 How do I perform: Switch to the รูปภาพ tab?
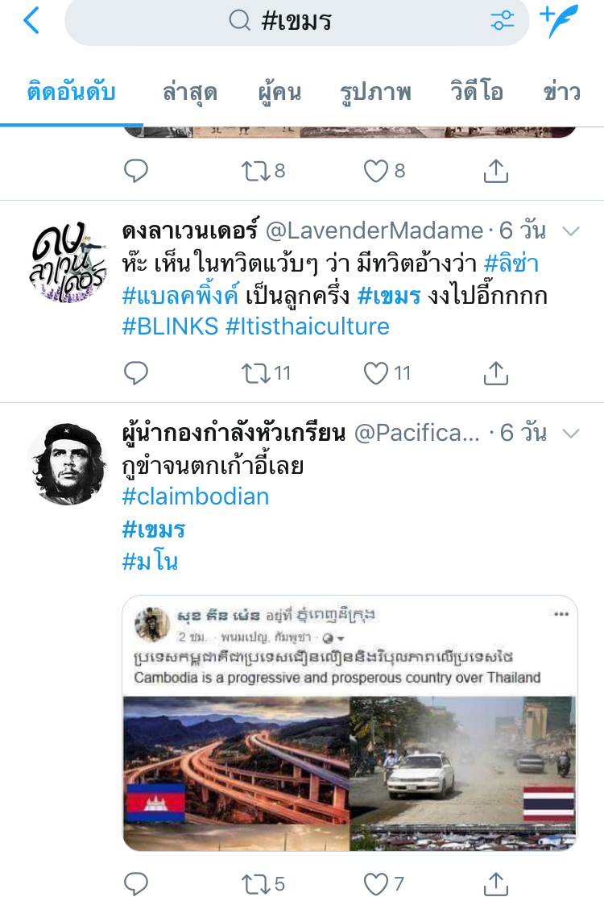pos(375,92)
